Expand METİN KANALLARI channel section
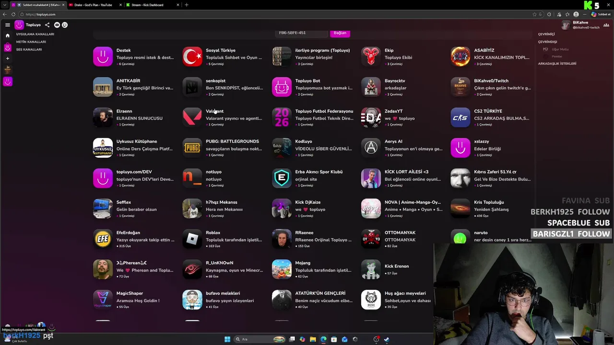Image resolution: width=614 pixels, height=345 pixels. [x=31, y=42]
